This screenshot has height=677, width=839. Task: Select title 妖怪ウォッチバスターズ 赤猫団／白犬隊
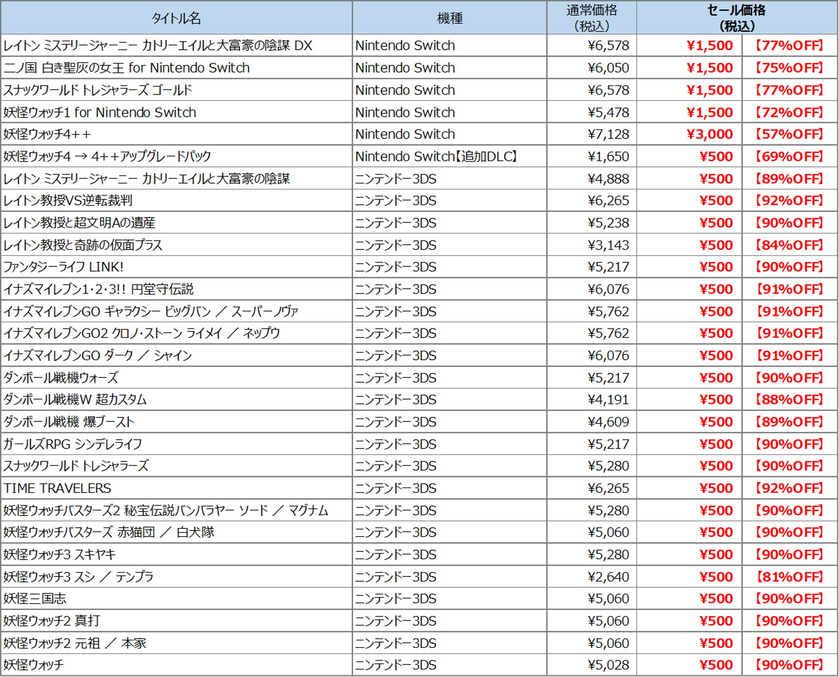109,532
